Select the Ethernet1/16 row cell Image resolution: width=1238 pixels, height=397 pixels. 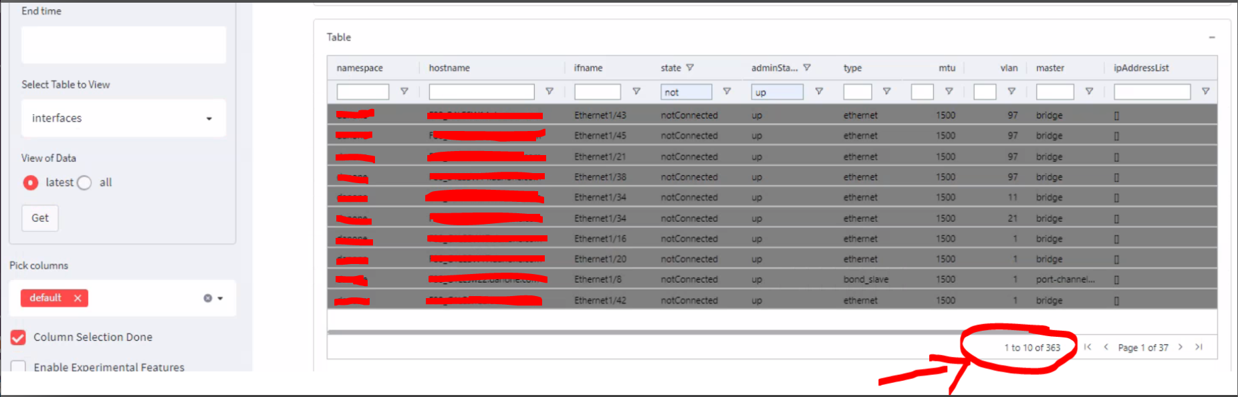coord(600,239)
